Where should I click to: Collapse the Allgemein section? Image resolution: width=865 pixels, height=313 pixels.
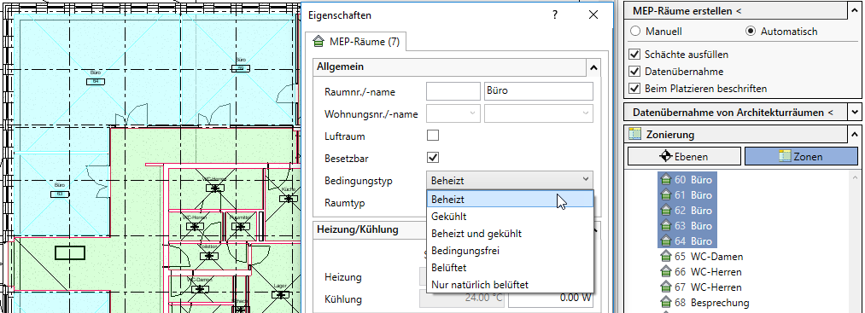(x=593, y=67)
